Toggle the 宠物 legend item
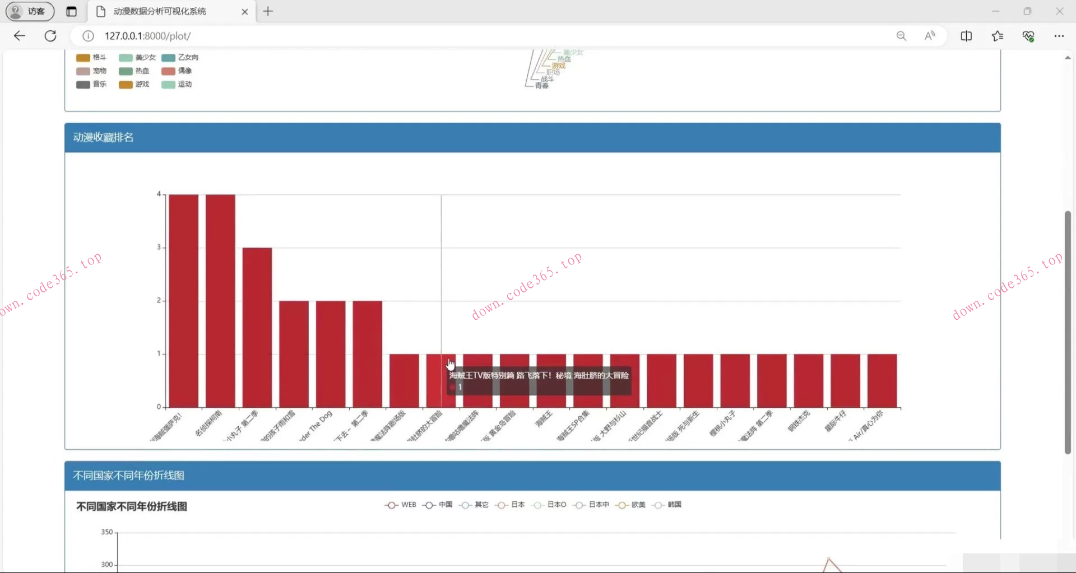Image resolution: width=1076 pixels, height=573 pixels. click(91, 71)
